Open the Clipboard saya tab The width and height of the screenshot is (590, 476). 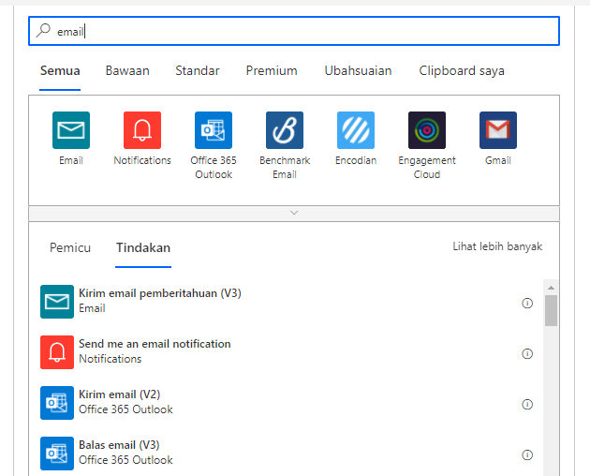click(462, 71)
